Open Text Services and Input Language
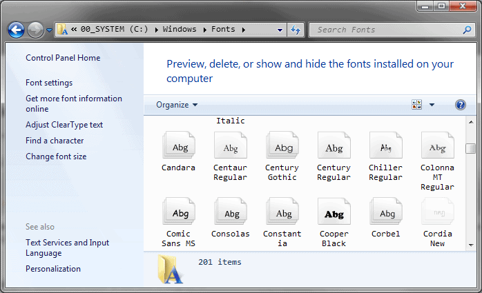 [x=67, y=248]
